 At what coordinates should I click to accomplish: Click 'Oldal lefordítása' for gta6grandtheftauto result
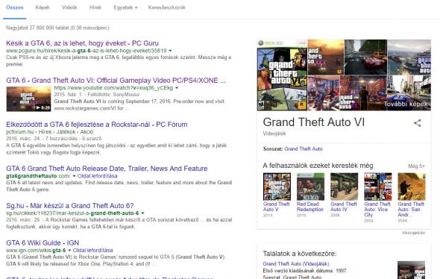[x=98, y=176]
